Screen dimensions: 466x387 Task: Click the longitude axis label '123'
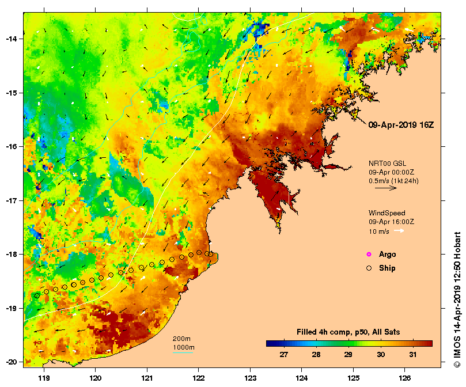click(x=250, y=378)
